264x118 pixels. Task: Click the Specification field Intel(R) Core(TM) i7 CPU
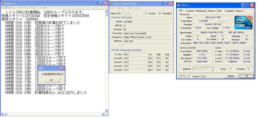[x=222, y=33]
